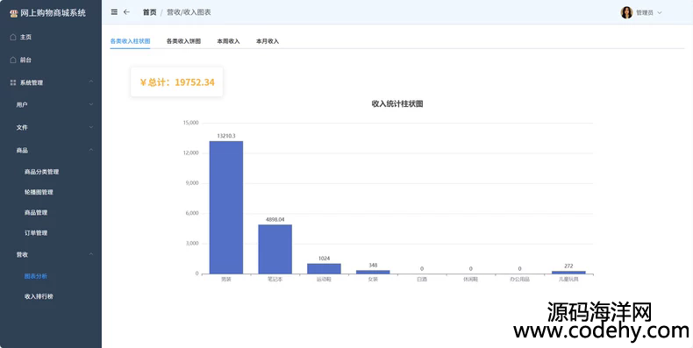Collapse the 系统管理 menu section
The width and height of the screenshot is (693, 348).
point(91,82)
